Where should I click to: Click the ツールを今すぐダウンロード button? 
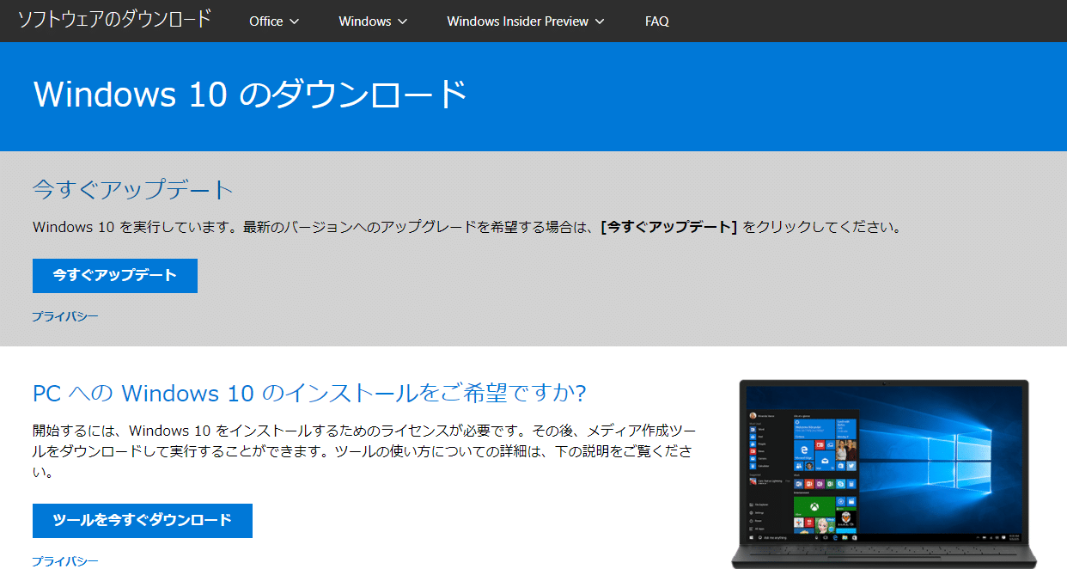[143, 521]
